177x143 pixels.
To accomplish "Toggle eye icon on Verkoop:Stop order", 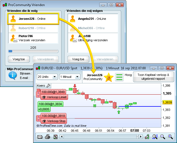I will 44,121.
